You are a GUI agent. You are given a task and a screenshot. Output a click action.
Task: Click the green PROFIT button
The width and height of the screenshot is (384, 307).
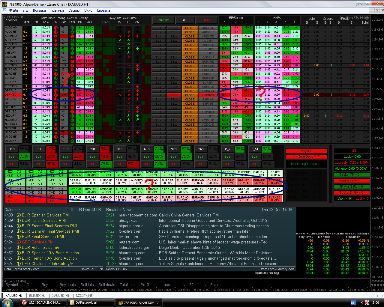click(163, 20)
